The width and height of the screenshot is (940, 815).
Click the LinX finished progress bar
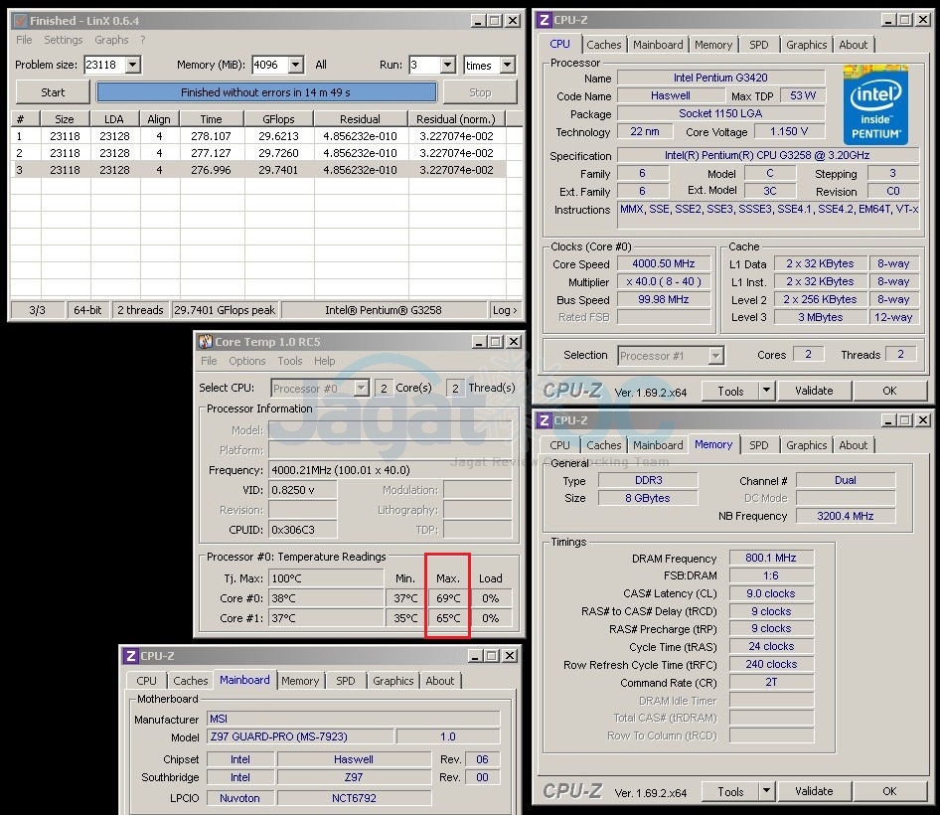pyautogui.click(x=266, y=92)
